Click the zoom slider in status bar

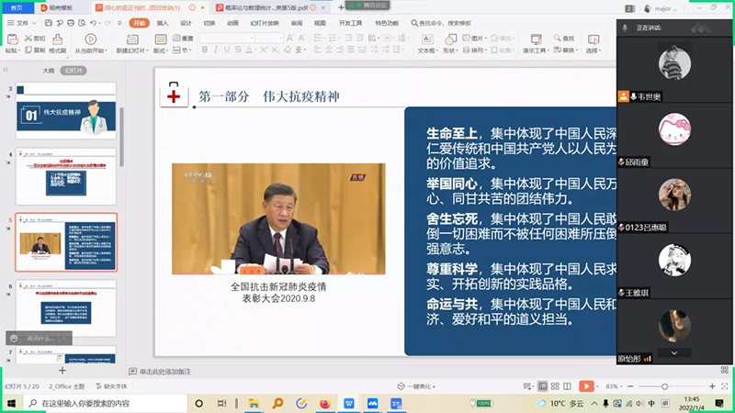[665, 386]
